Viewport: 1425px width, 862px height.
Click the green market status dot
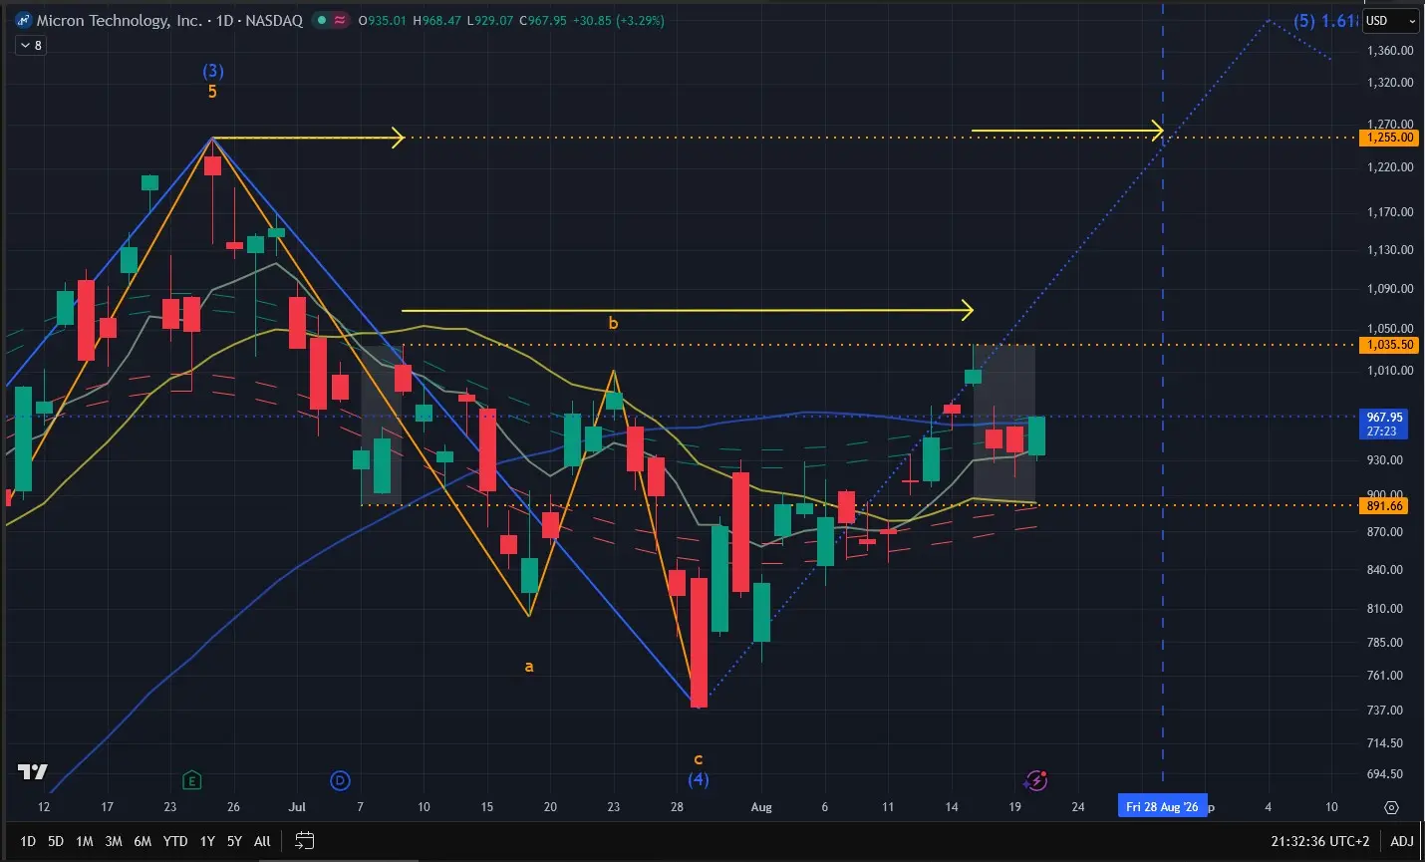click(321, 20)
